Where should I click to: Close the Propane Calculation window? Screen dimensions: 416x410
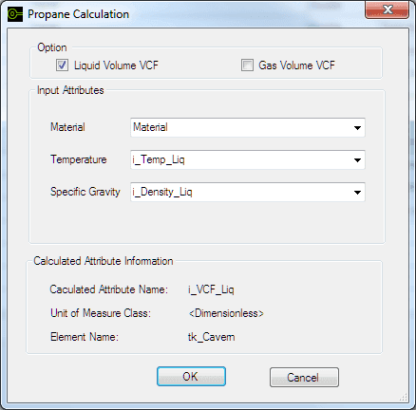coord(387,9)
